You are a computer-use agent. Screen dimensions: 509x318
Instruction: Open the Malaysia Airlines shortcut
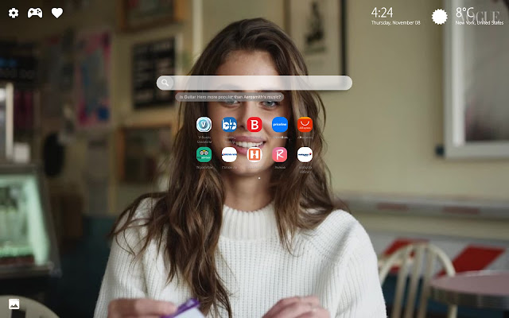(x=305, y=154)
